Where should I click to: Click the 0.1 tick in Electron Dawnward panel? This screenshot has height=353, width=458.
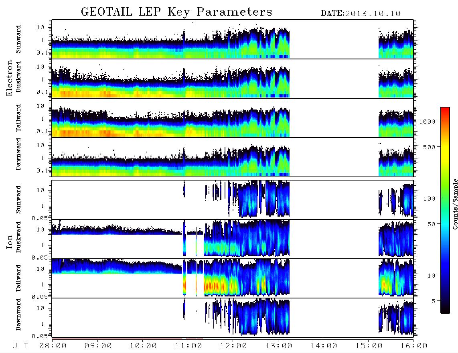(x=42, y=170)
